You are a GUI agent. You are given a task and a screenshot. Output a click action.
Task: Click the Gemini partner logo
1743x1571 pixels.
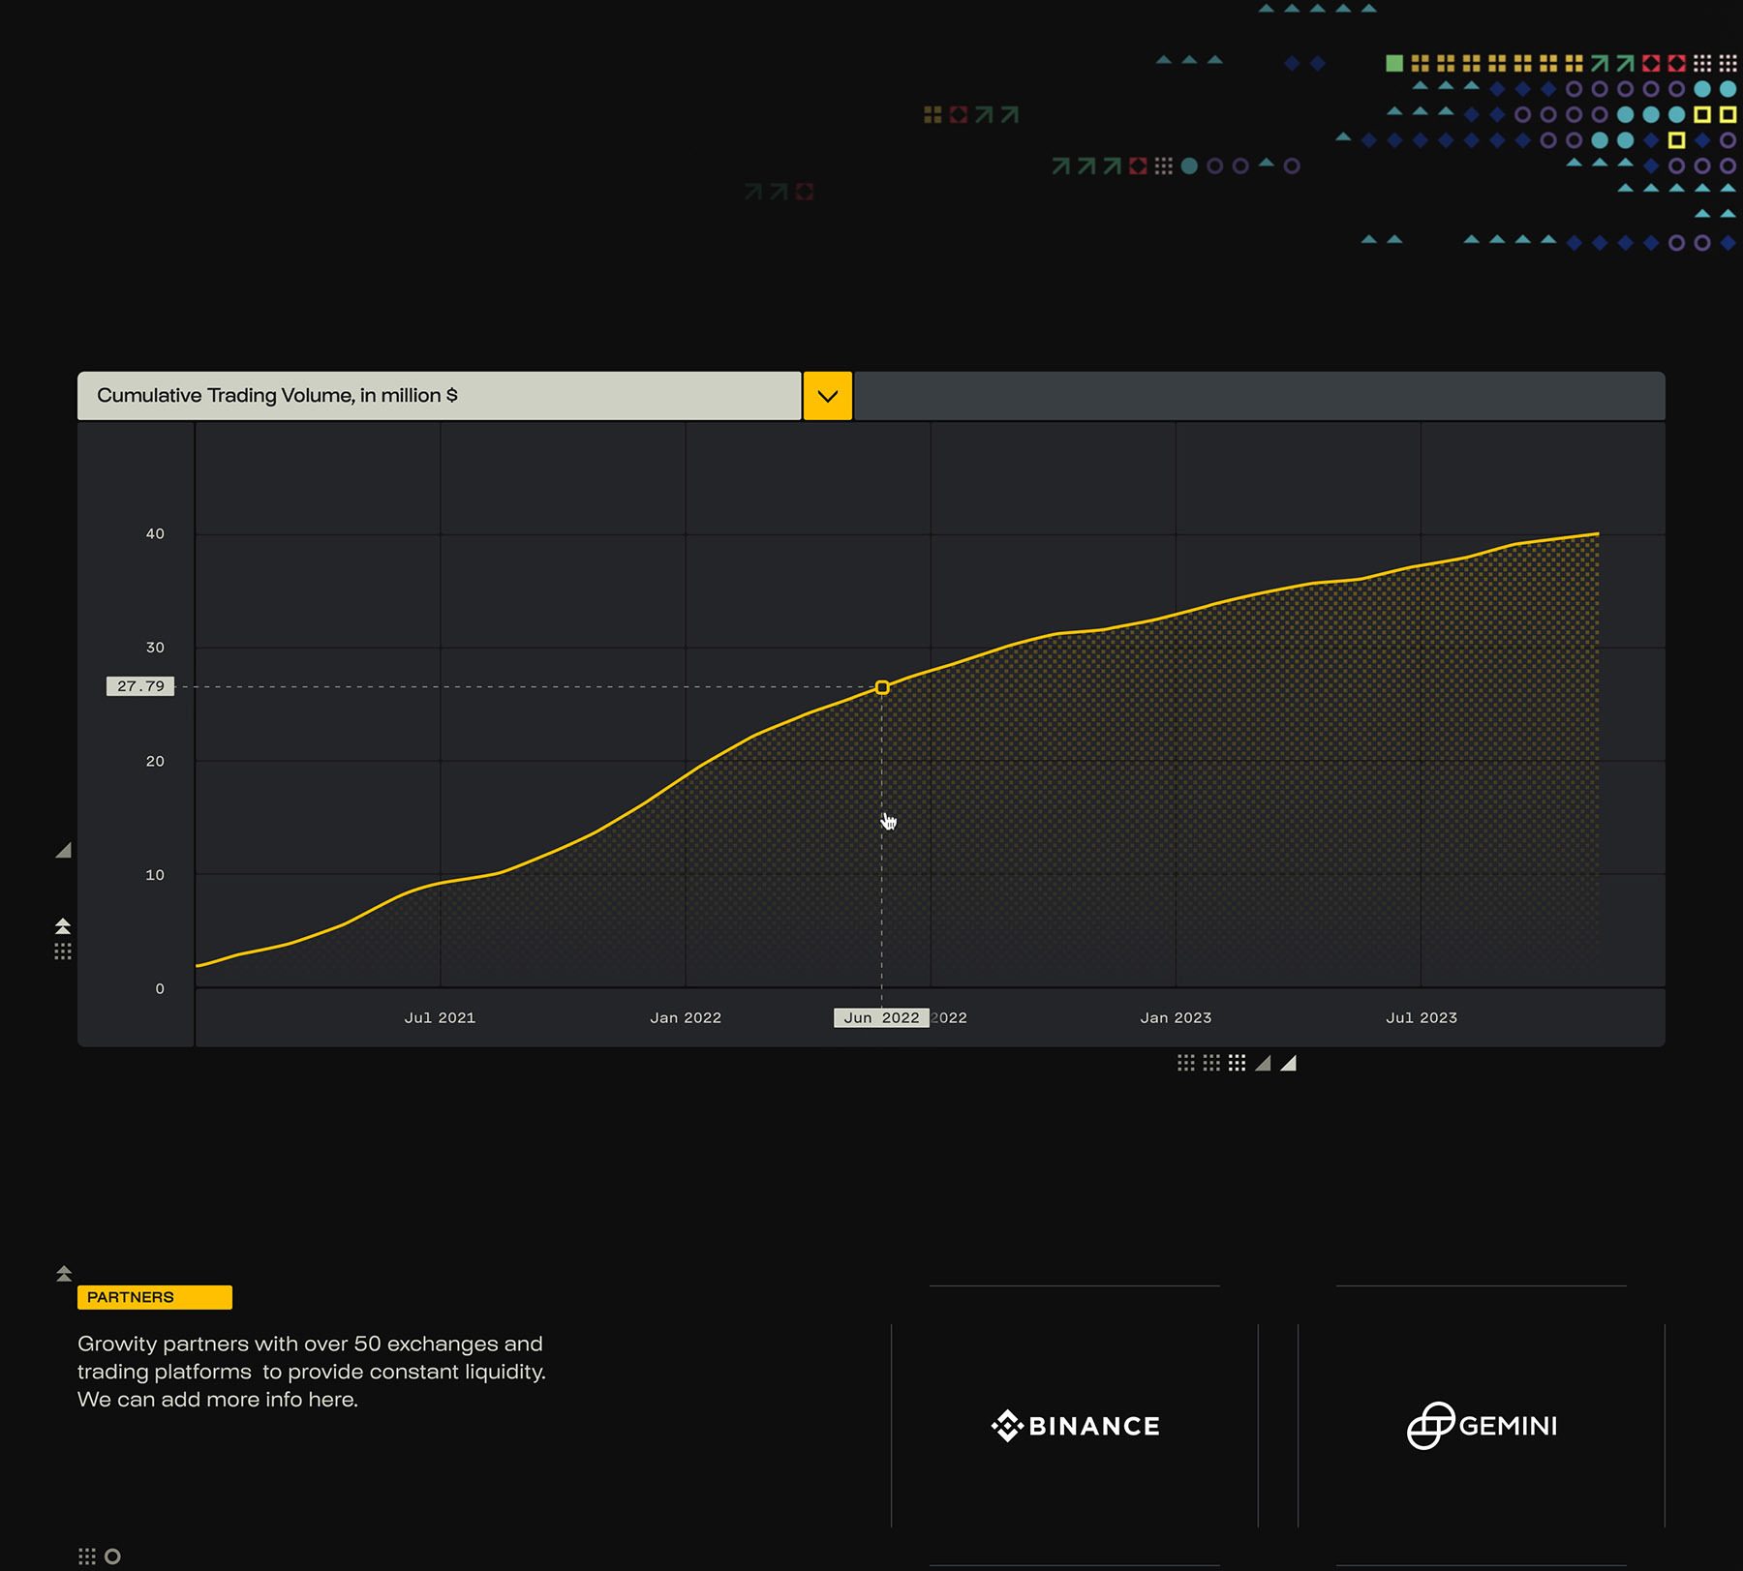1482,1426
